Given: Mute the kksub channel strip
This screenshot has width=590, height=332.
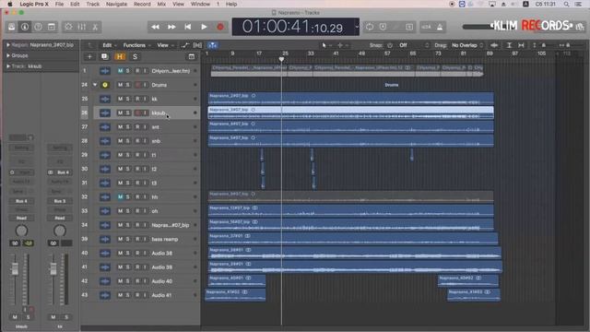Looking at the screenshot, I should [x=15, y=317].
